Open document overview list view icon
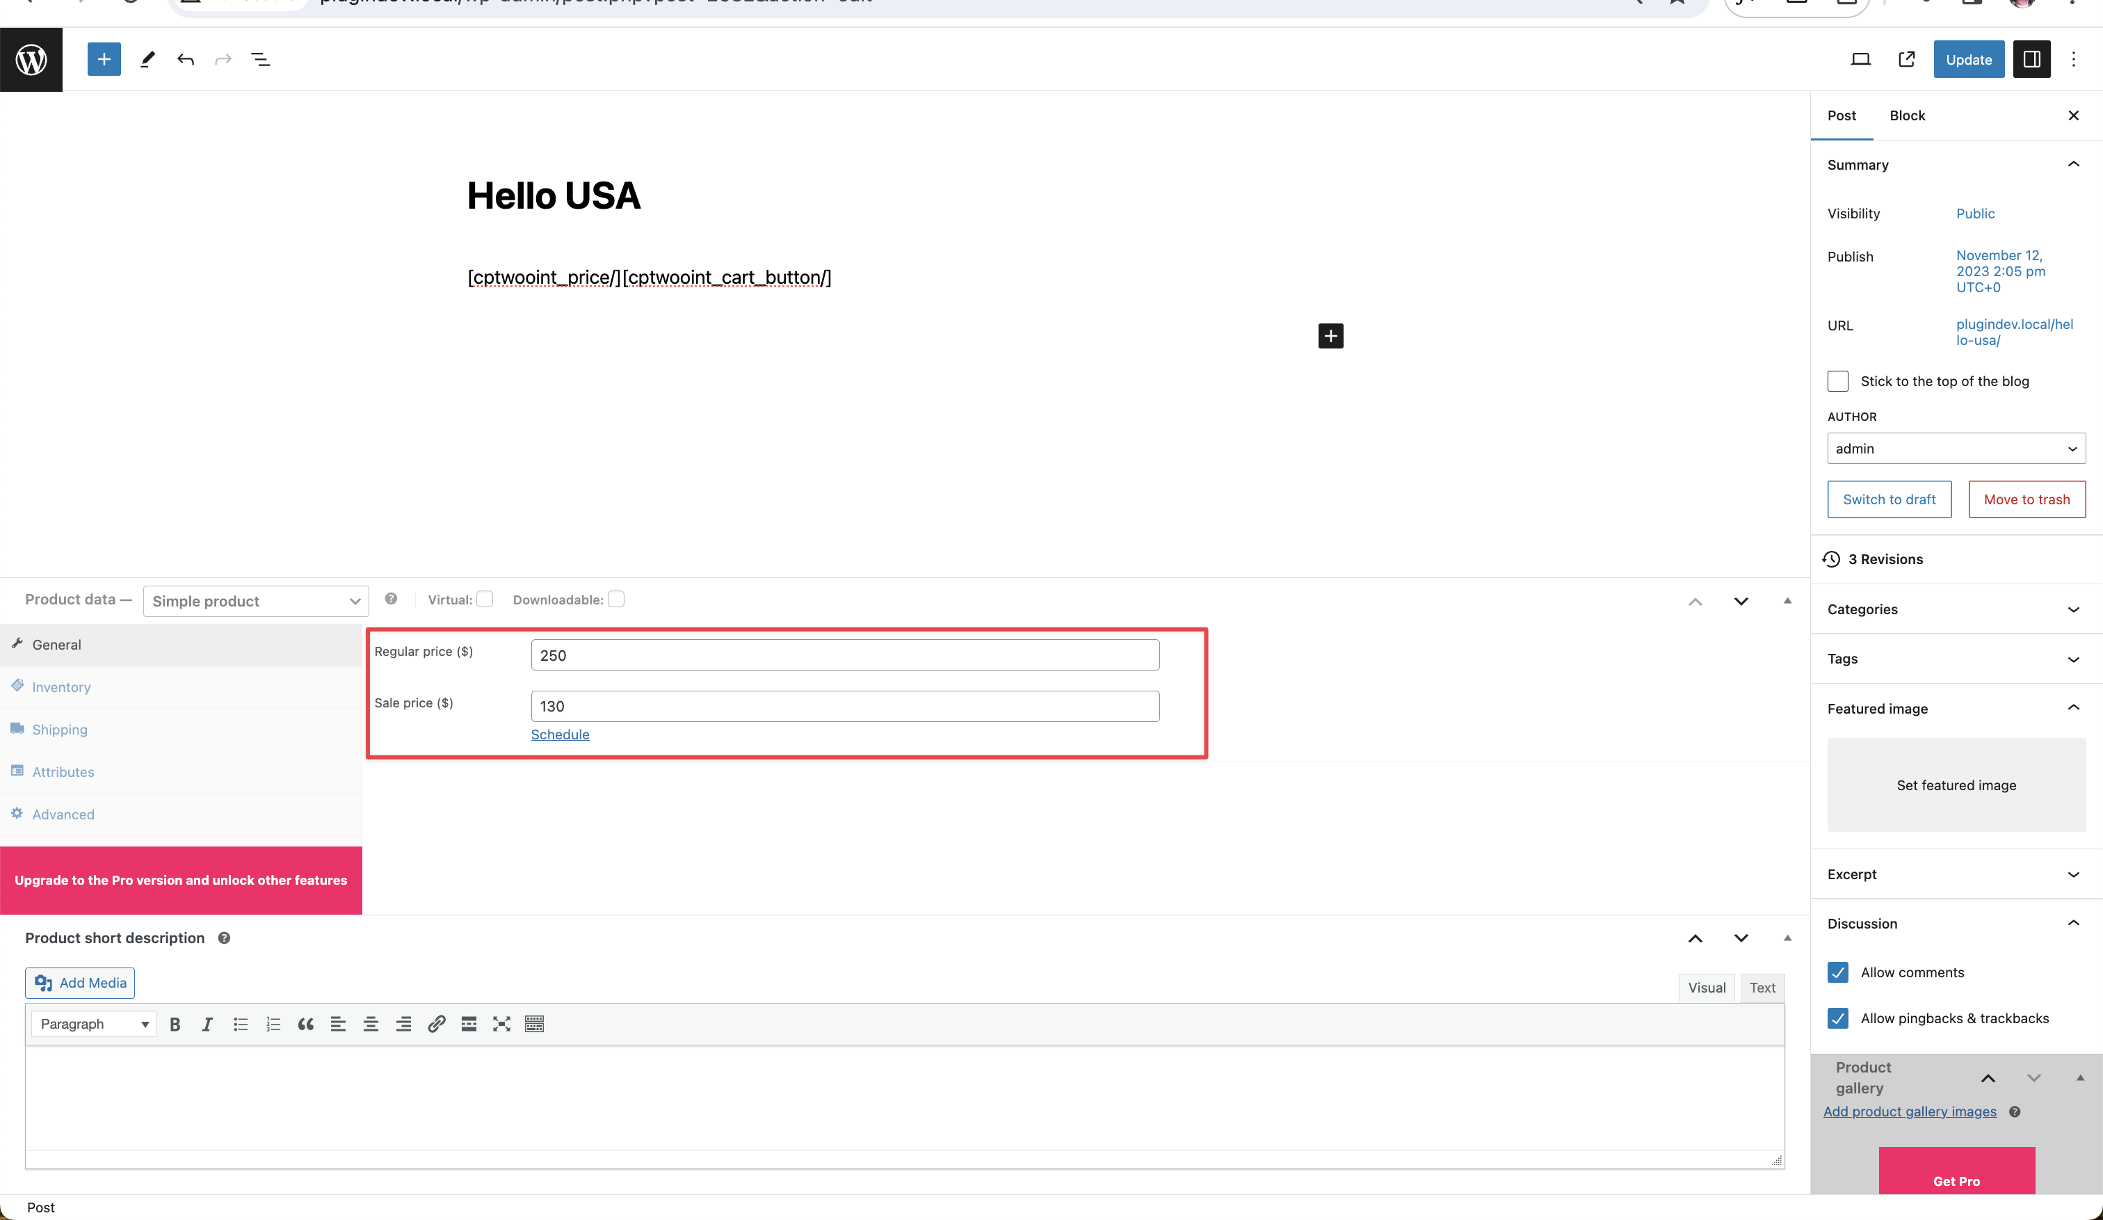Viewport: 2103px width, 1220px height. [260, 59]
